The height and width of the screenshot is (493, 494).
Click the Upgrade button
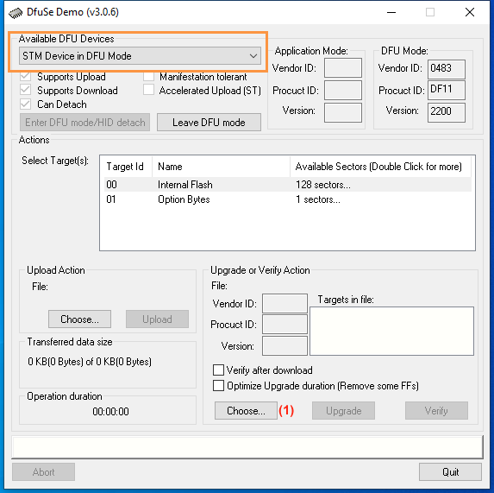tap(343, 410)
